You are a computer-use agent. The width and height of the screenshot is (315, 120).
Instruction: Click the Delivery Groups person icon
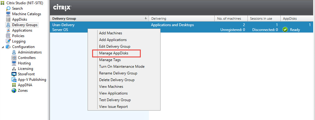8,25
